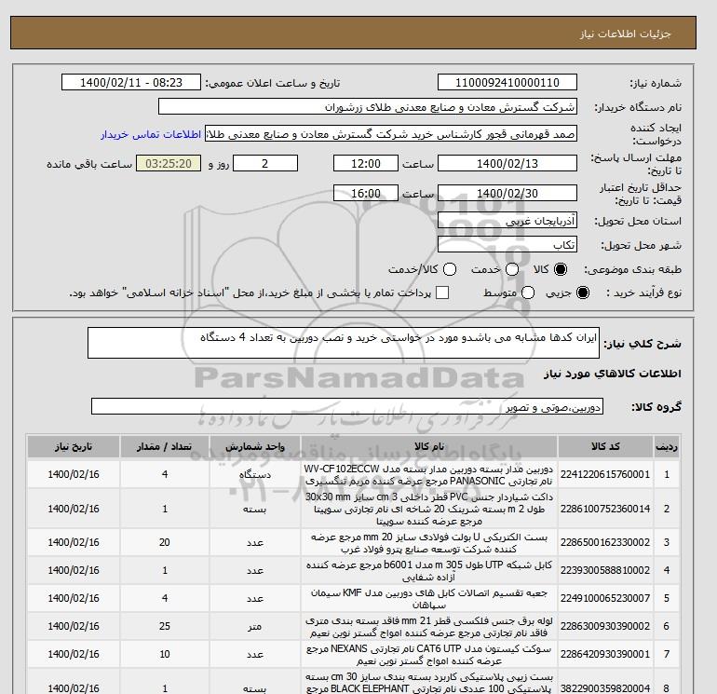
Task: Click product code 2286420930390001
Action: coord(605,654)
